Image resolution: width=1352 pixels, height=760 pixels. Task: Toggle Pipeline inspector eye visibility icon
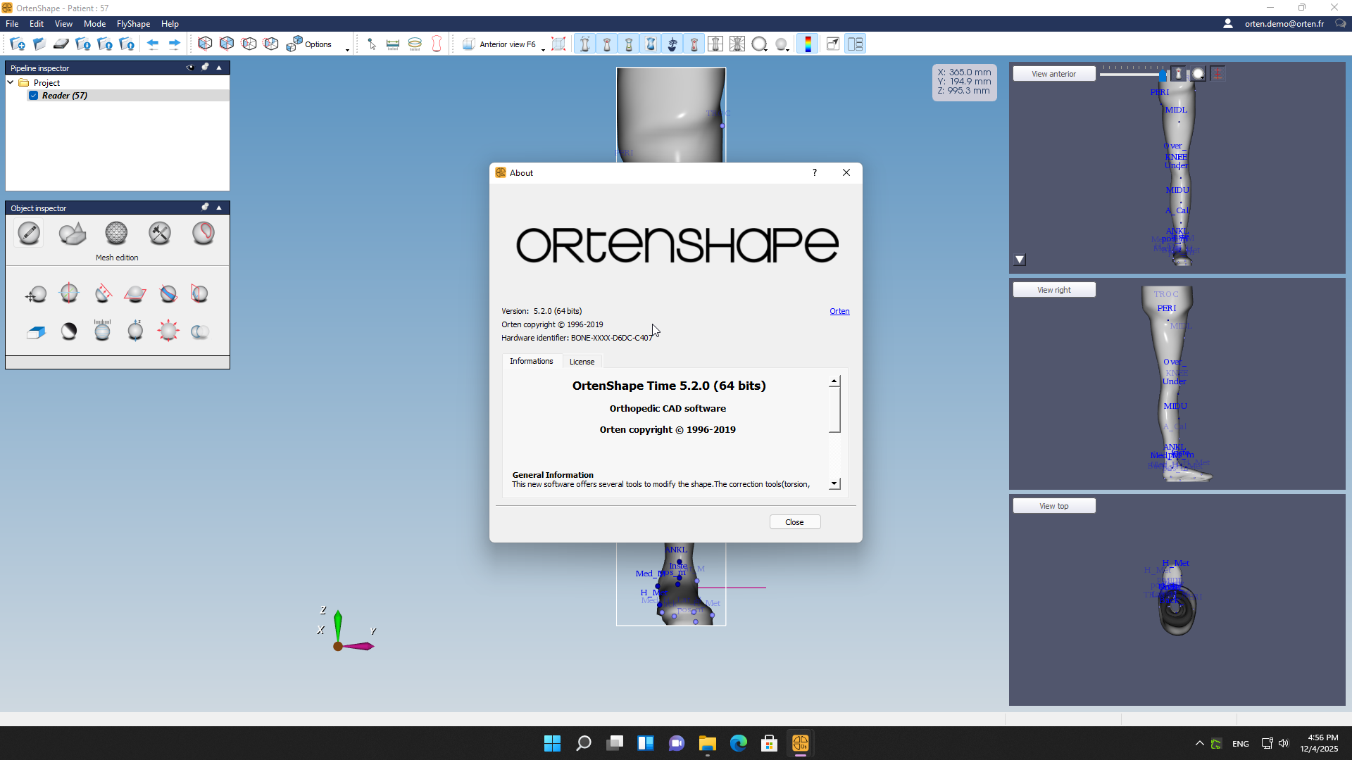(189, 68)
